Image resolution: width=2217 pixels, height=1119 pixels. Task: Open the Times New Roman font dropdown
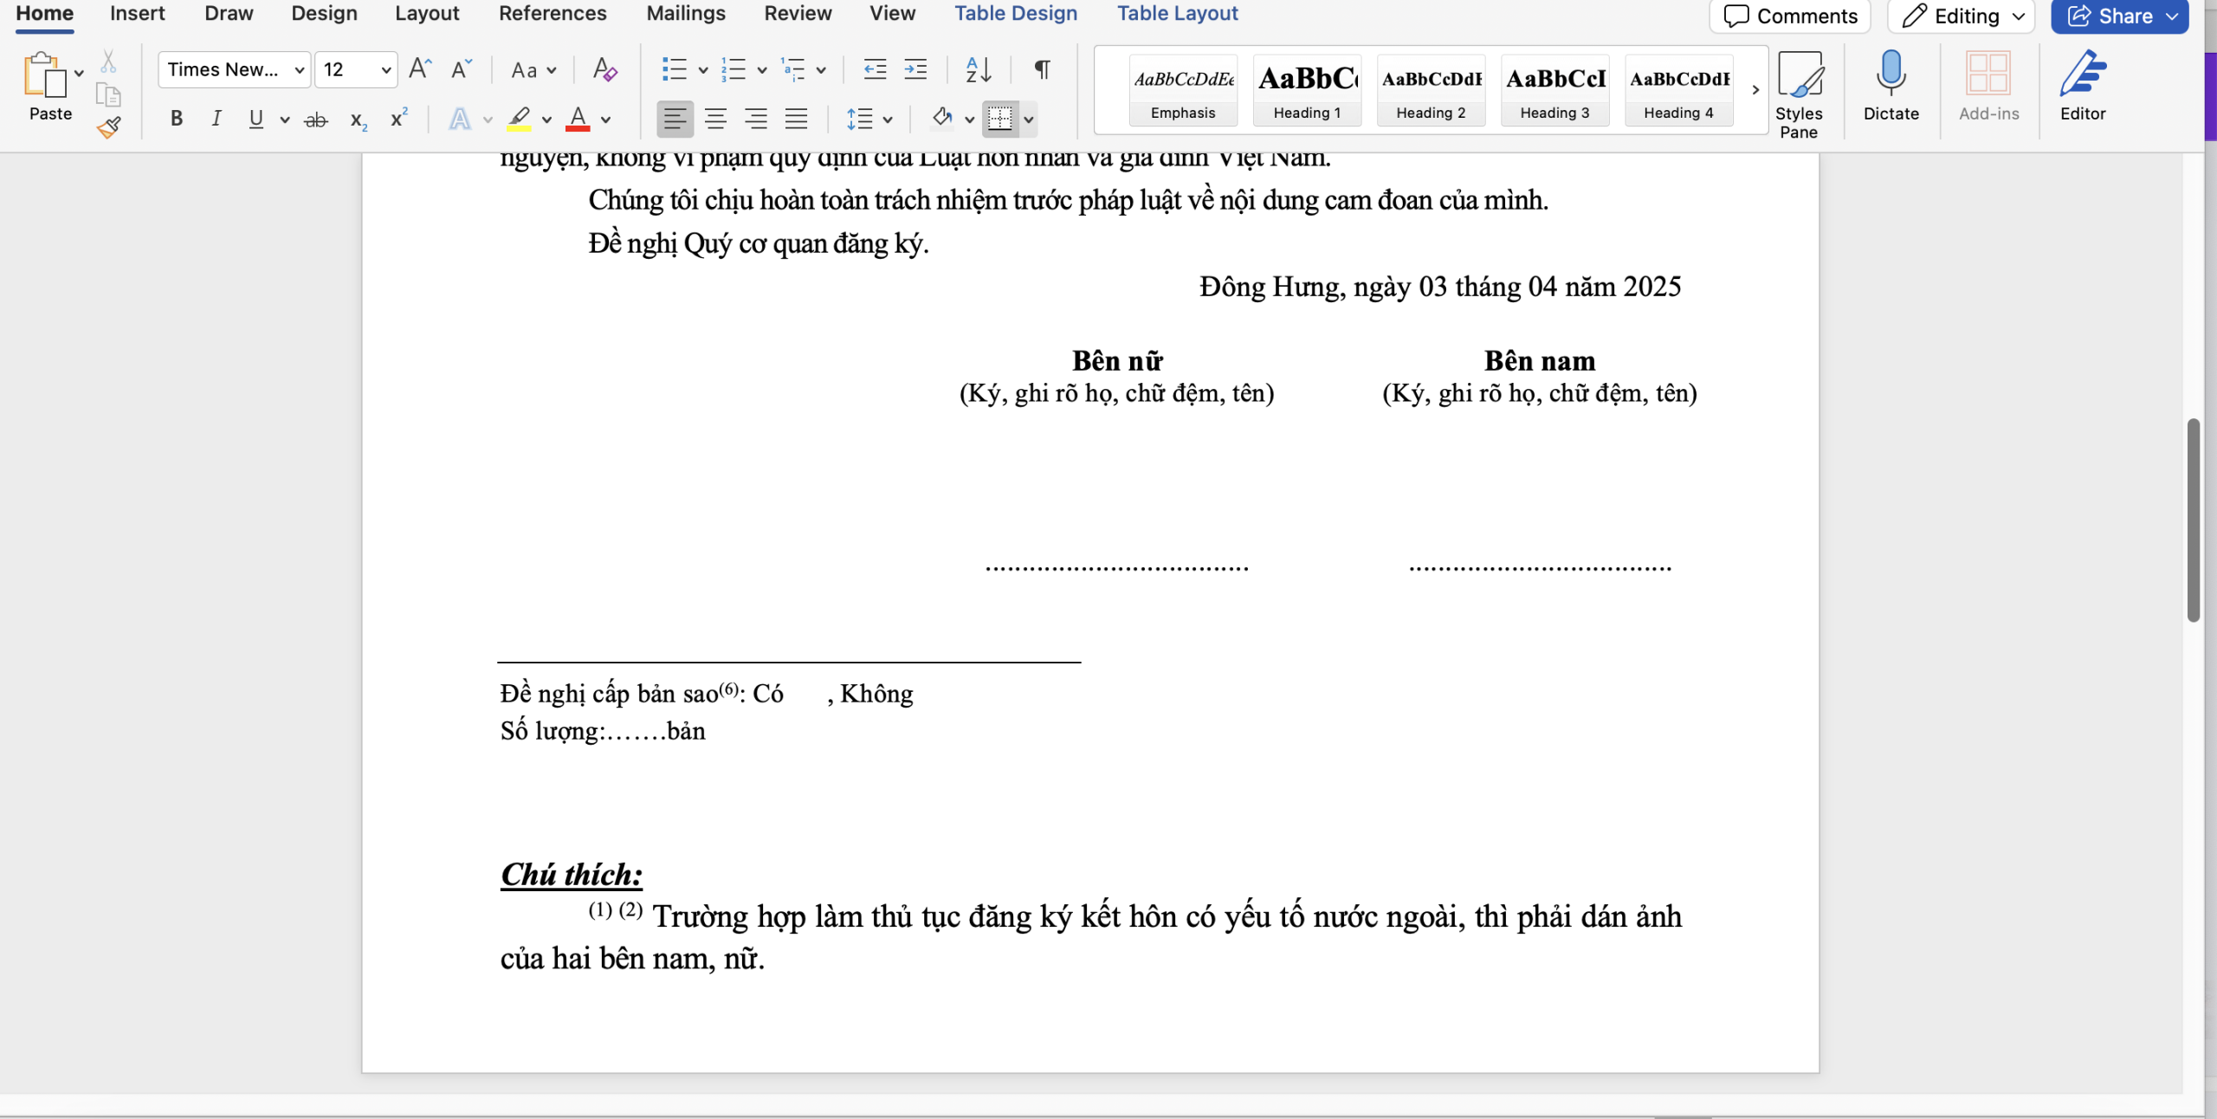point(299,70)
